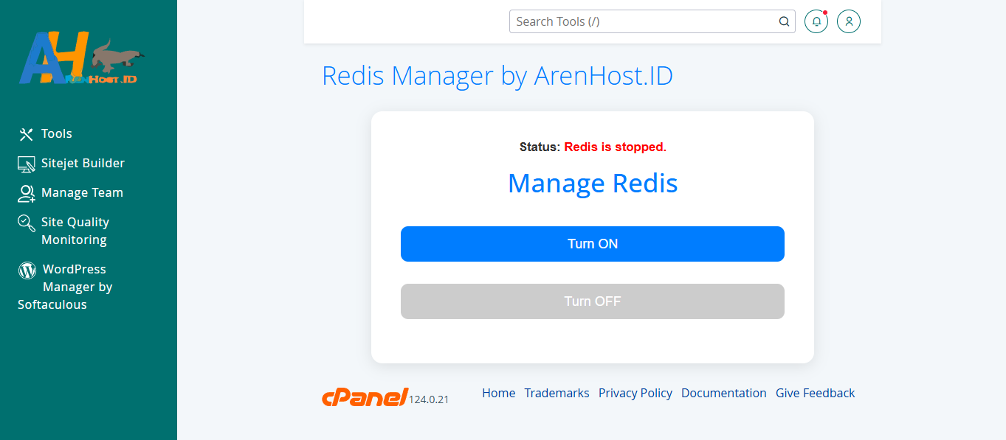Viewport: 1006px width, 440px height.
Task: Select Manage Team label in the sidebar
Action: (82, 192)
